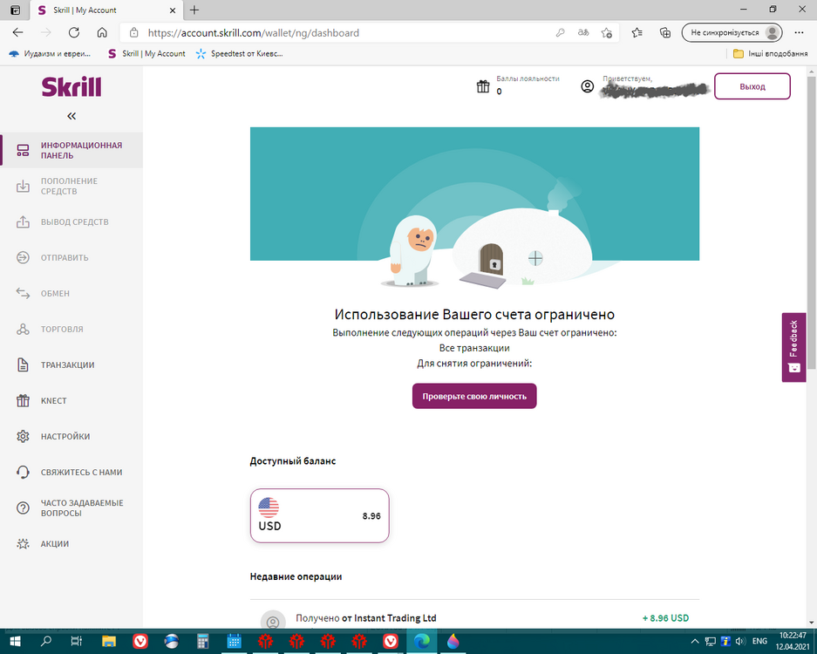Open the Collections icon

pyautogui.click(x=665, y=33)
